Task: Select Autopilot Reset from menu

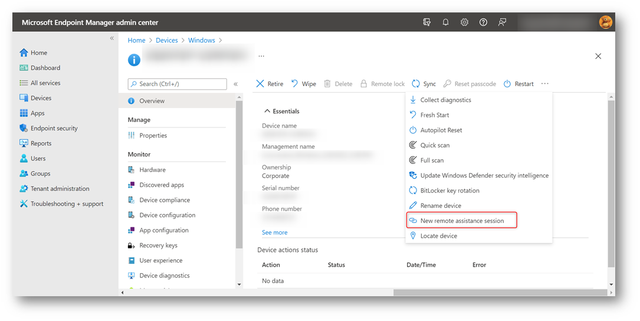Action: click(479, 130)
